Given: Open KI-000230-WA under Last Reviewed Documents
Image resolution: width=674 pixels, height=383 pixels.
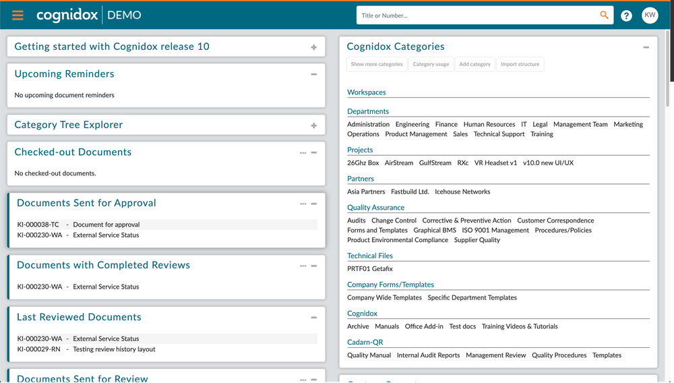Looking at the screenshot, I should tap(167, 338).
